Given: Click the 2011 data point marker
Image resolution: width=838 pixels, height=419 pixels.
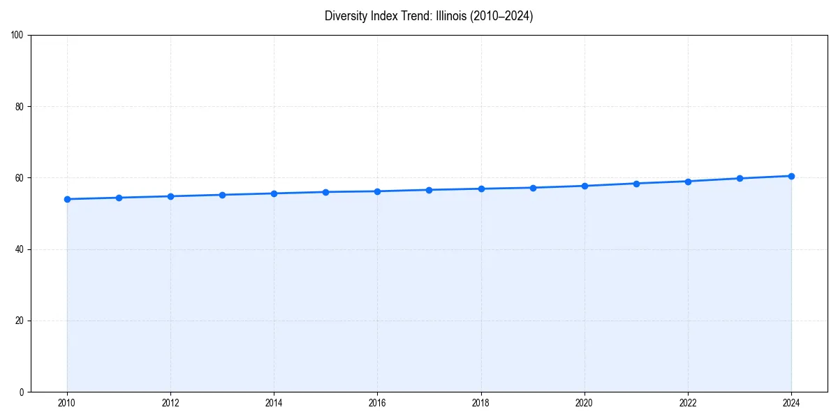Looking at the screenshot, I should [119, 197].
